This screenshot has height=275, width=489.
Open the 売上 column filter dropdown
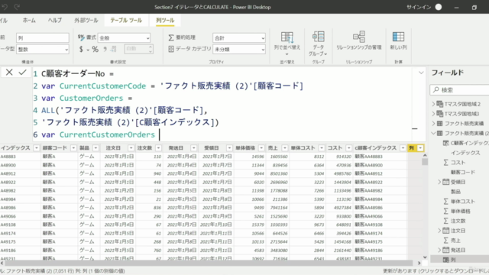(x=284, y=147)
